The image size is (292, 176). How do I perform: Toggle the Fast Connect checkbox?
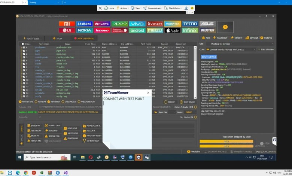(259, 49)
